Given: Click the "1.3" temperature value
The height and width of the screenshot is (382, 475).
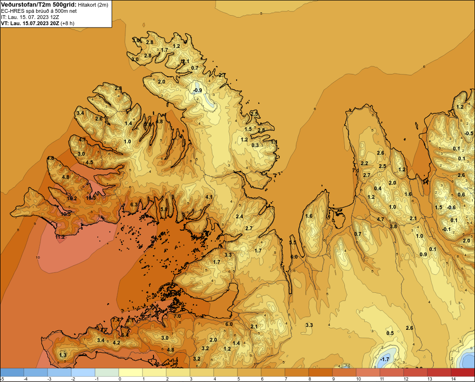Looking at the screenshot, I should (x=63, y=355).
